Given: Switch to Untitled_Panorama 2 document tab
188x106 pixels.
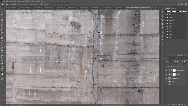Looking at the screenshot, I should coord(25,7).
